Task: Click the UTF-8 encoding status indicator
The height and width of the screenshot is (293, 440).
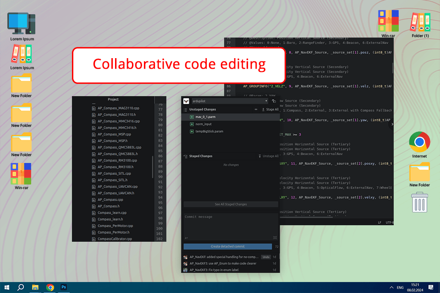Action: point(390,222)
